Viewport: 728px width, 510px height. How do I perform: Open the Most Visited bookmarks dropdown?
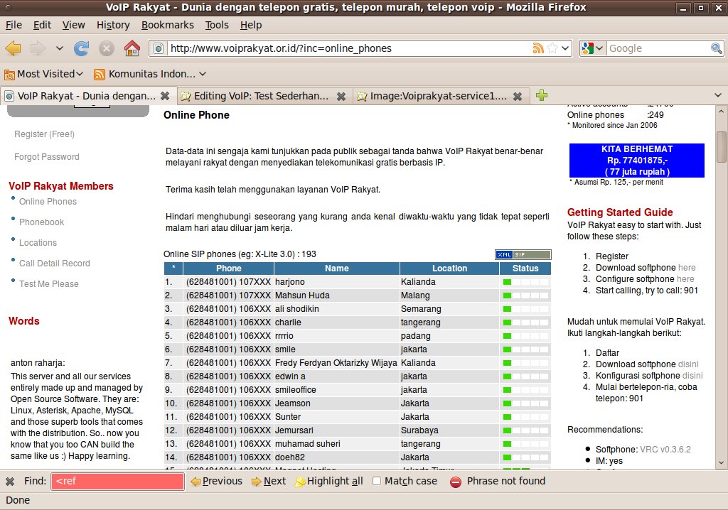(x=44, y=74)
